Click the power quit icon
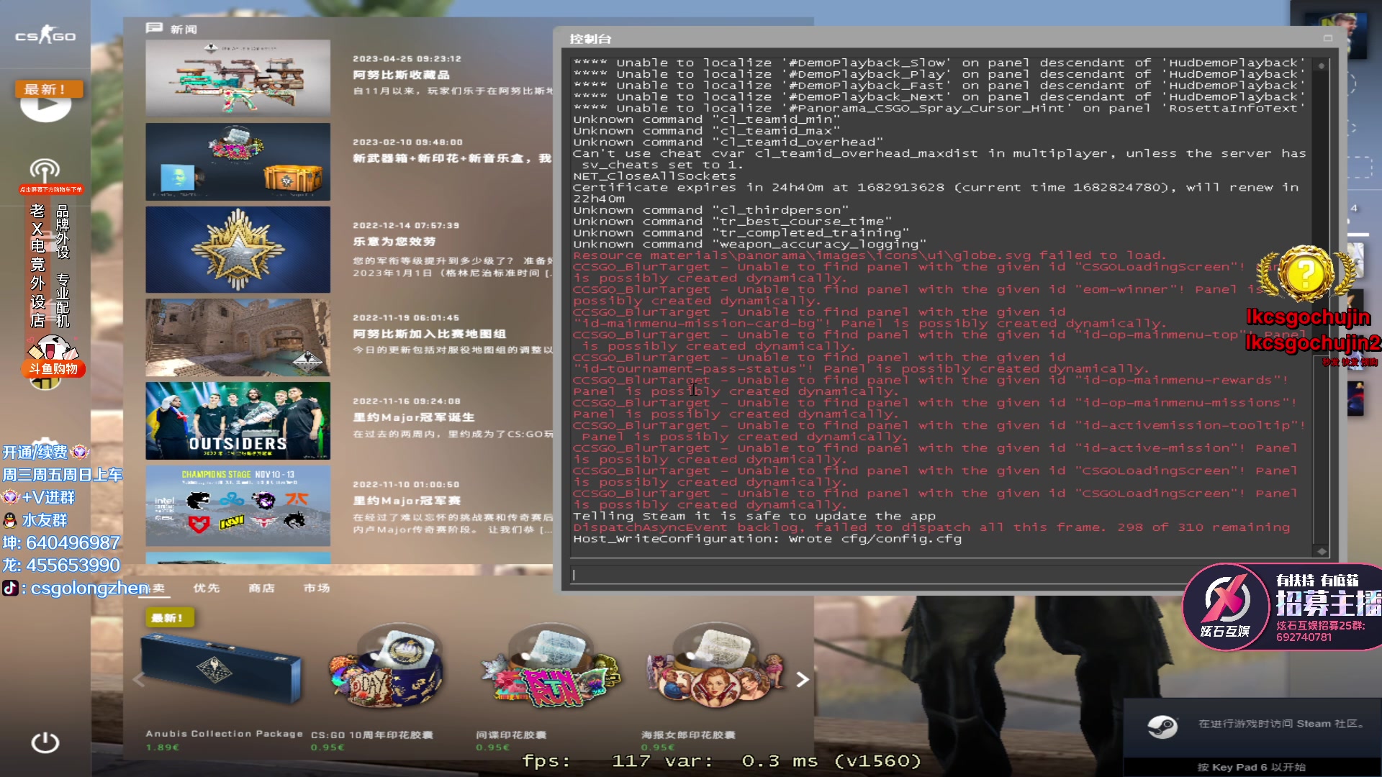 click(45, 742)
